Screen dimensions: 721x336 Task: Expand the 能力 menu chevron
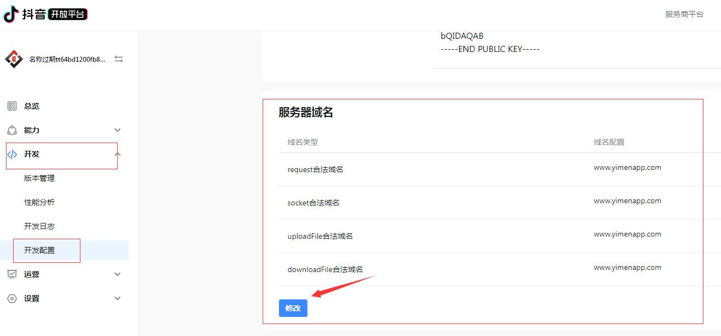118,130
